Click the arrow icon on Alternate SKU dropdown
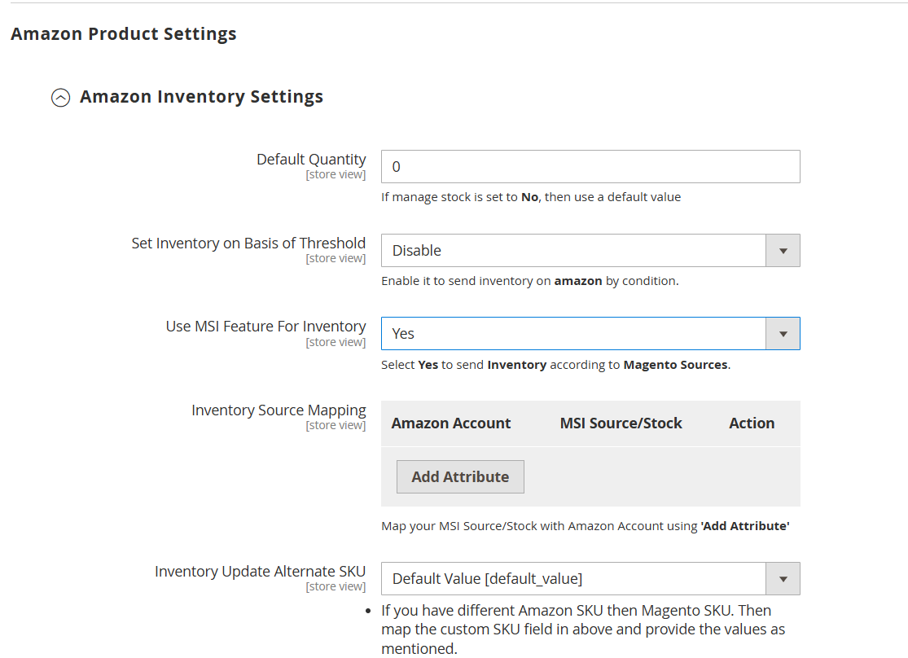The height and width of the screenshot is (658, 908). pyautogui.click(x=783, y=579)
